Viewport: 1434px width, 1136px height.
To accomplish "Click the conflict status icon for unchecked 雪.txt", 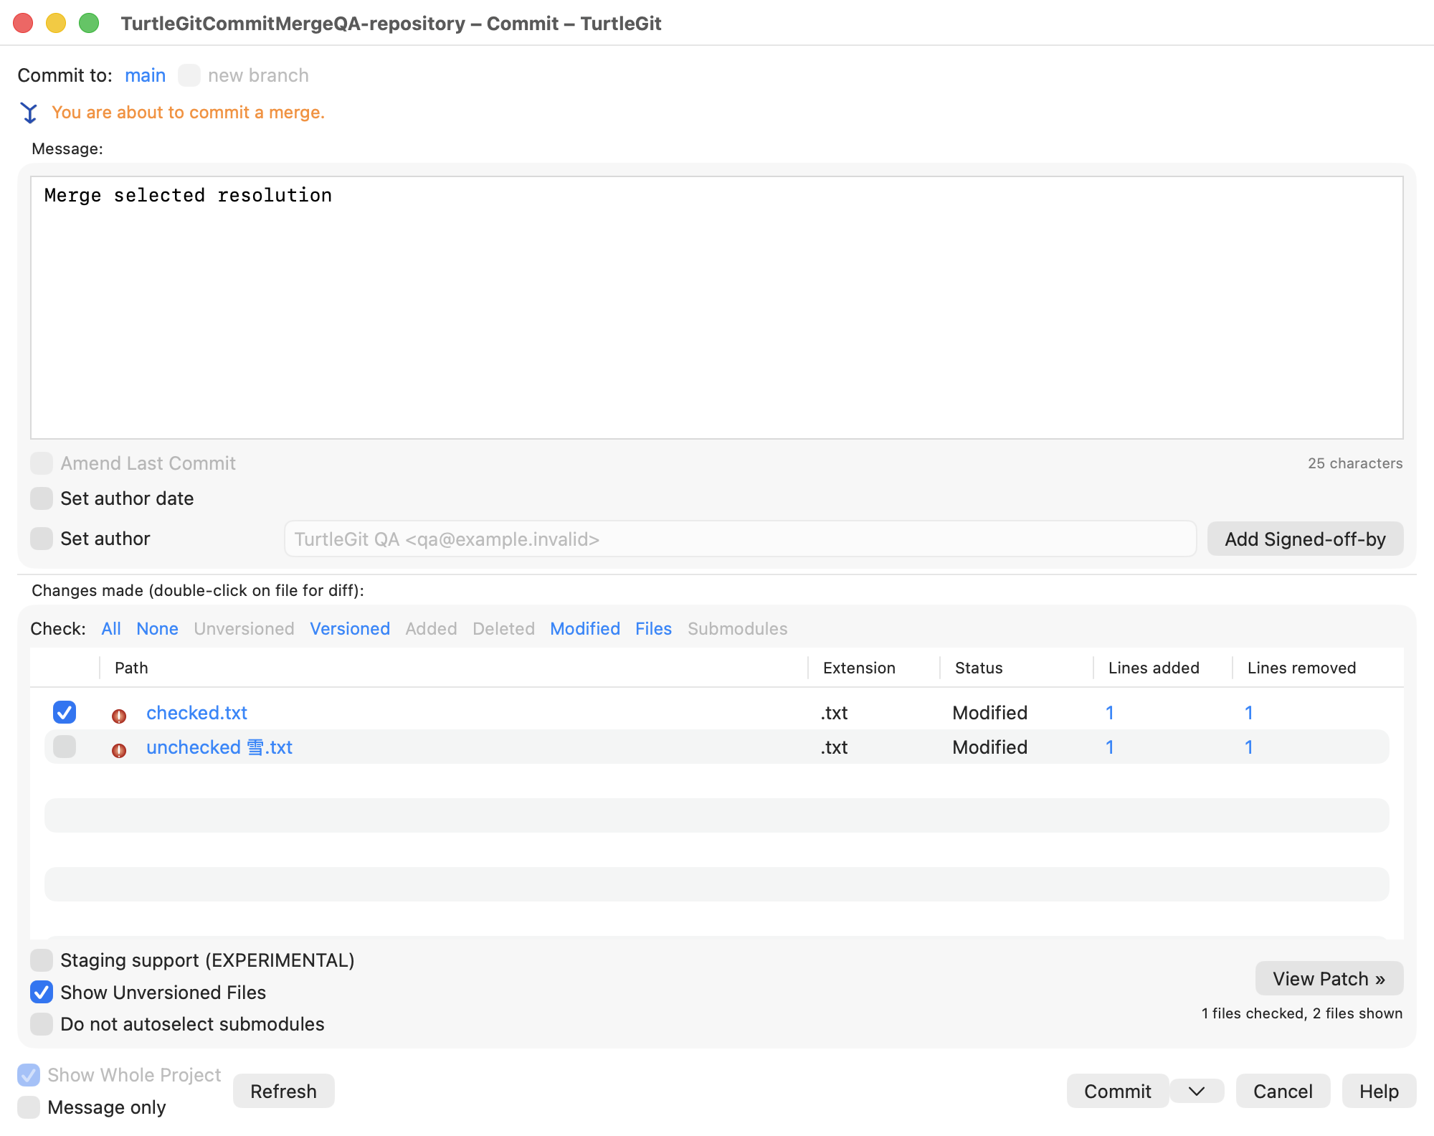I will [x=119, y=749].
